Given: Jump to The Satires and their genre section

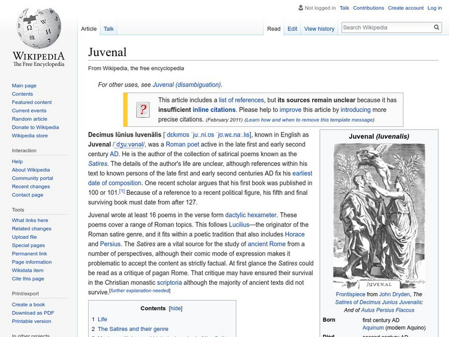Looking at the screenshot, I should tap(133, 329).
